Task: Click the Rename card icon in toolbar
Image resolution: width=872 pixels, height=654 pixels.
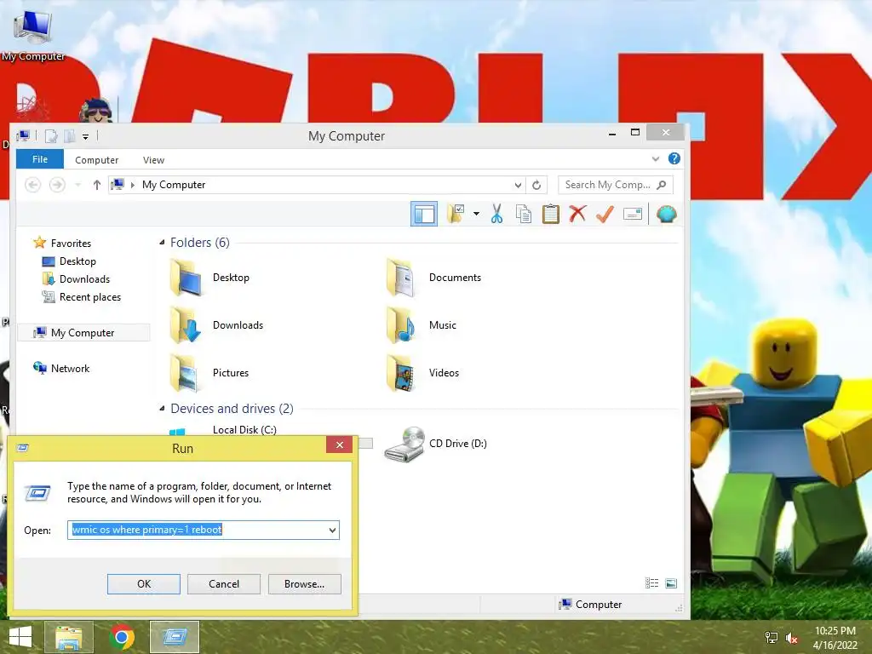Action: pos(633,214)
